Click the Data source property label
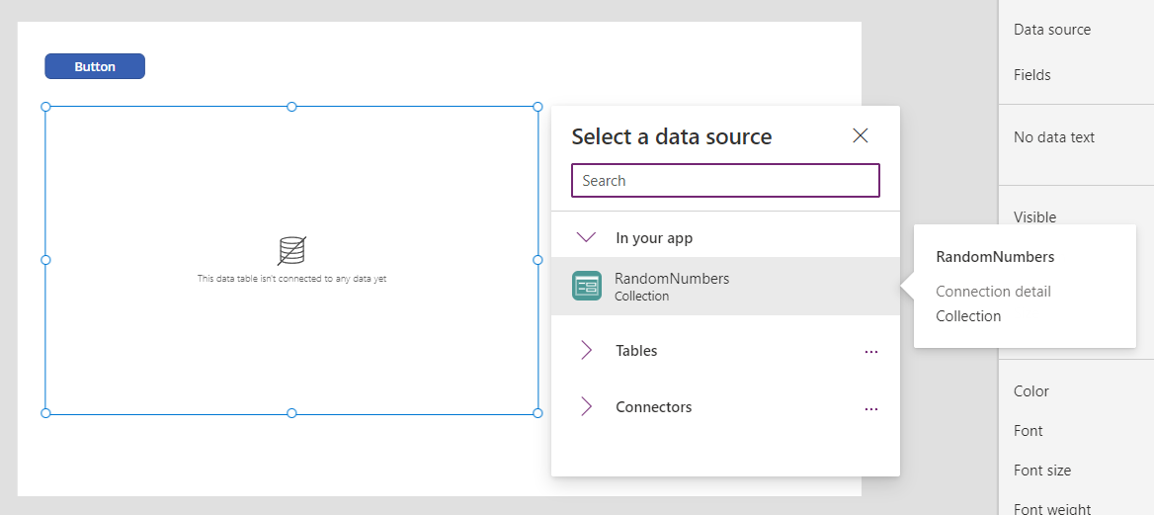This screenshot has width=1154, height=515. (1052, 30)
